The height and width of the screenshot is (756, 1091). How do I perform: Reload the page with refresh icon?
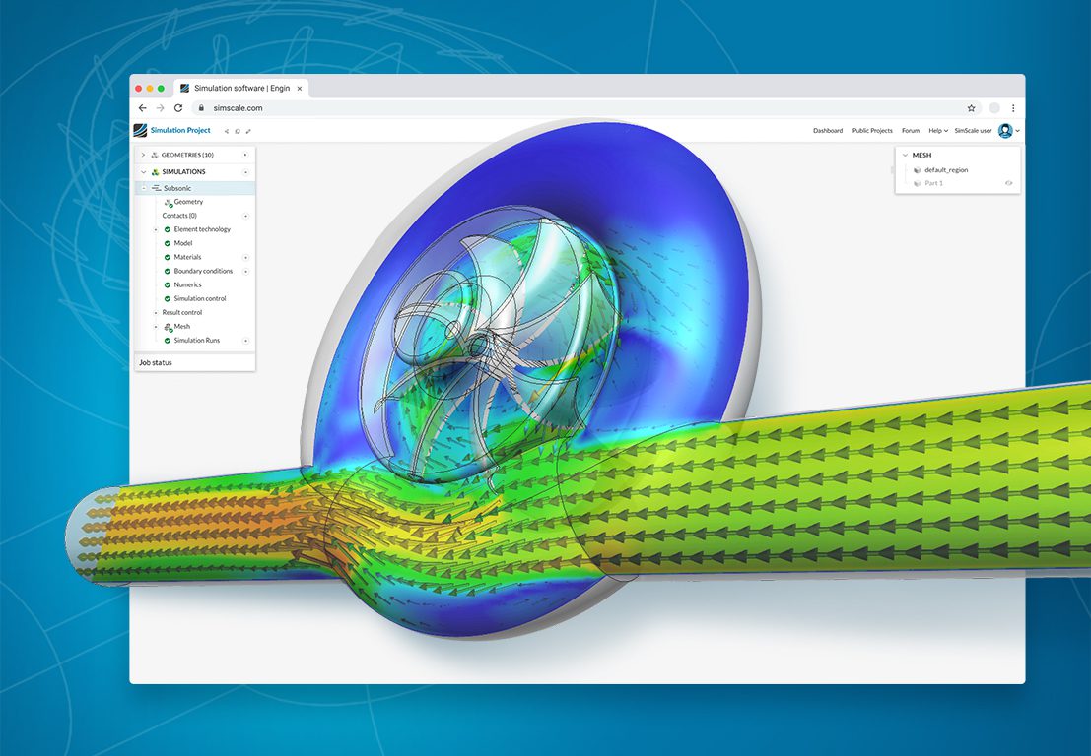pos(178,107)
